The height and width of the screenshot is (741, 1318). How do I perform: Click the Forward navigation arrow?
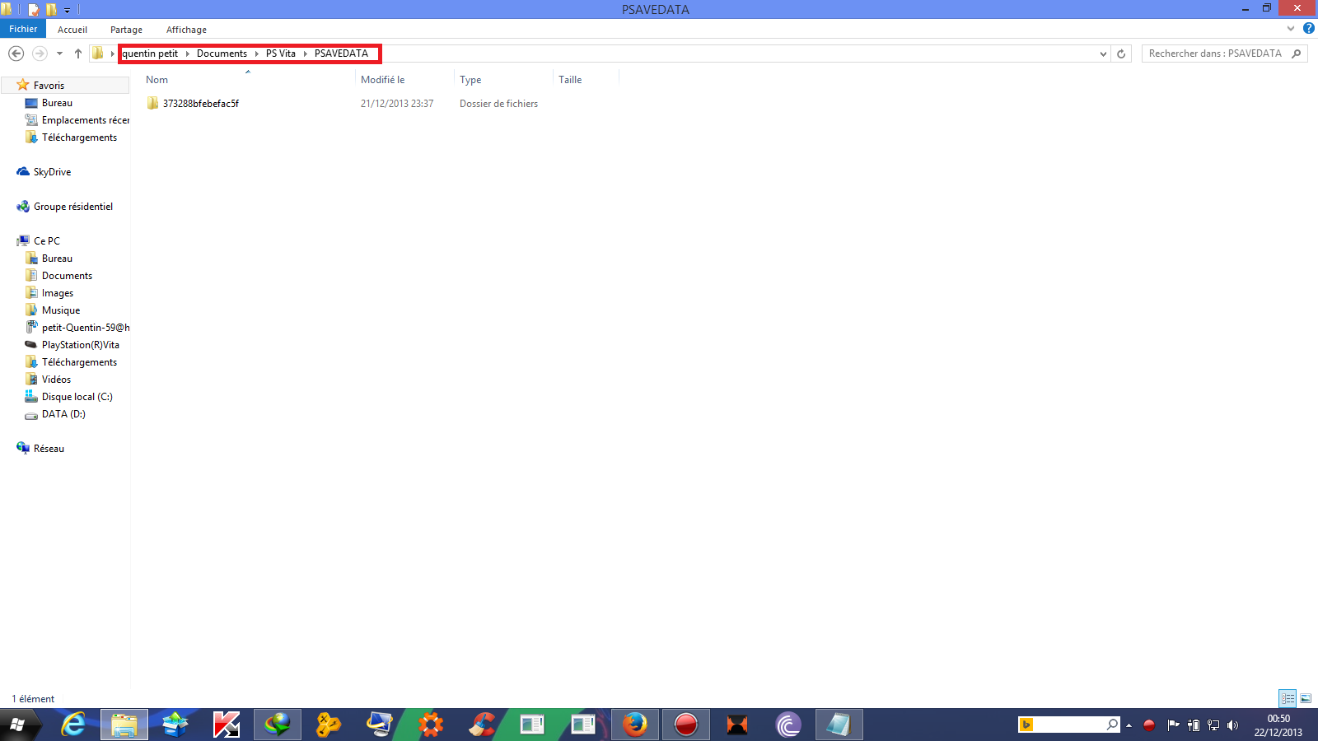tap(40, 54)
